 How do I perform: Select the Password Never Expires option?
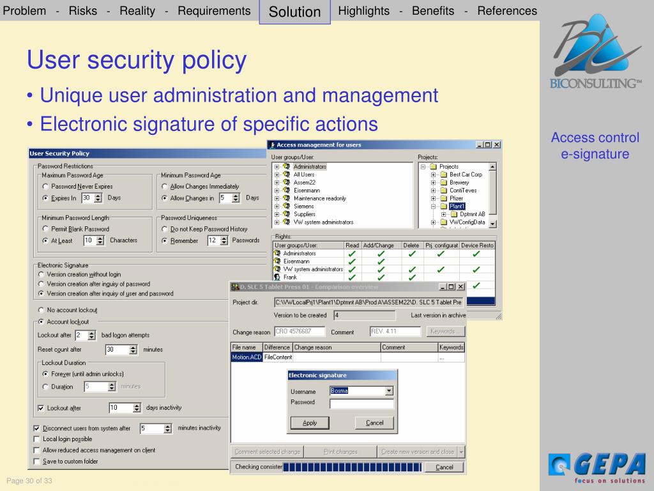click(x=45, y=186)
